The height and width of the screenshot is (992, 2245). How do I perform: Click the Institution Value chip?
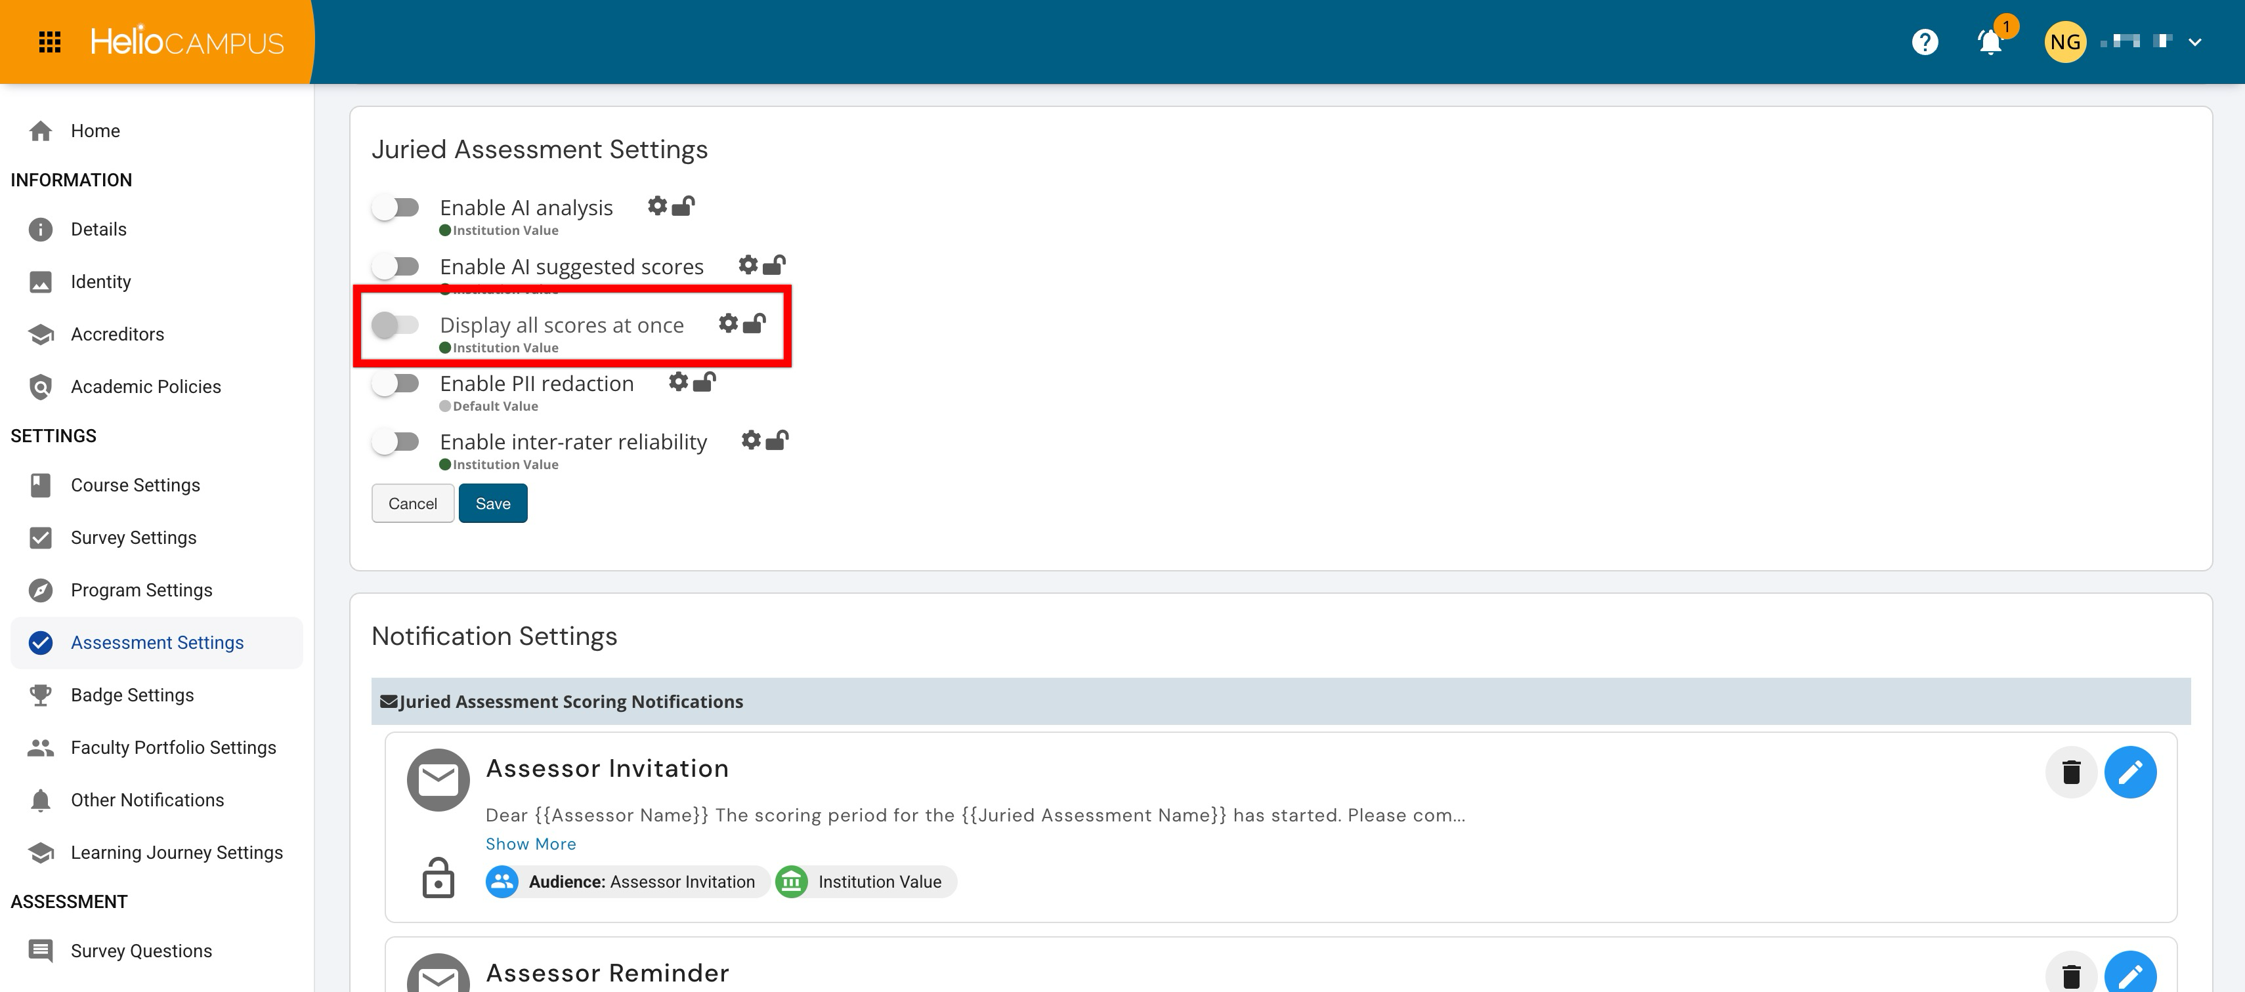[865, 881]
